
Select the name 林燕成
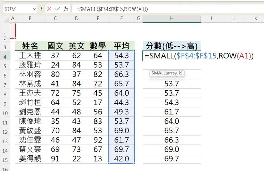pos(30,84)
